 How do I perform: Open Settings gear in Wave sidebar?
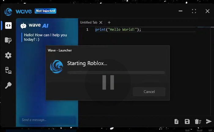[x=8, y=55]
